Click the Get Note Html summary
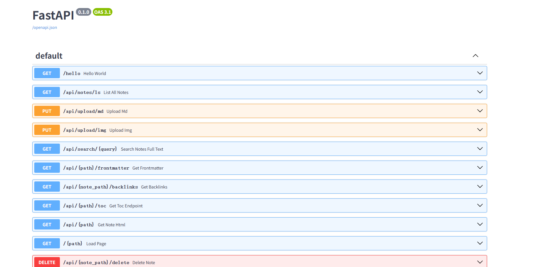Screen dimensions: 537x267 (x=111, y=225)
